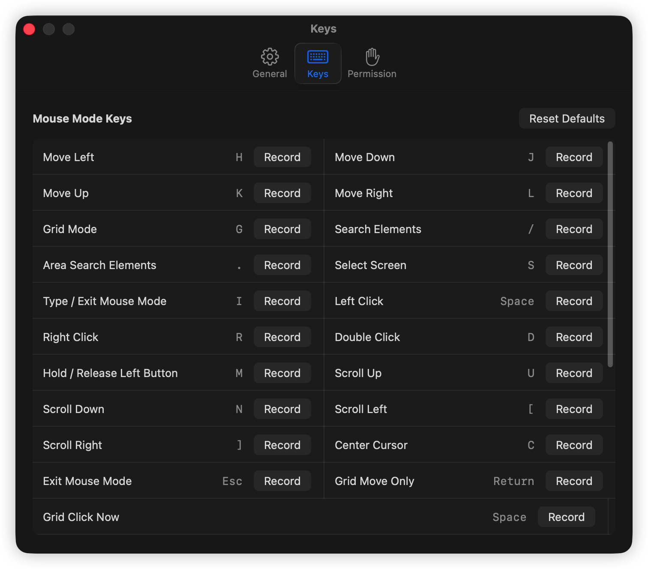This screenshot has width=648, height=569.
Task: Close the Keys window with red button
Action: [29, 29]
